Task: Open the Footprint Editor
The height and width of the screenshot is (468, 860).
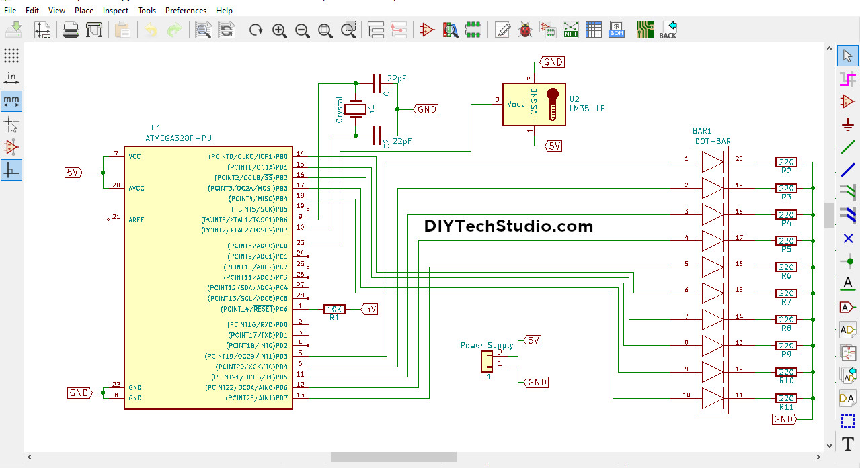Action: pyautogui.click(x=473, y=30)
